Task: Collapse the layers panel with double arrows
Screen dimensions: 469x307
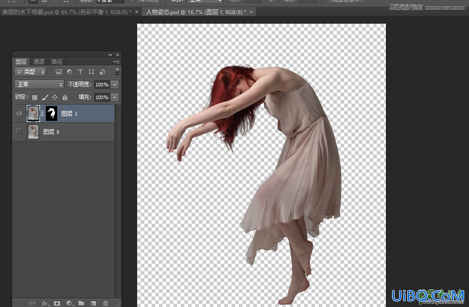Action: click(110, 55)
